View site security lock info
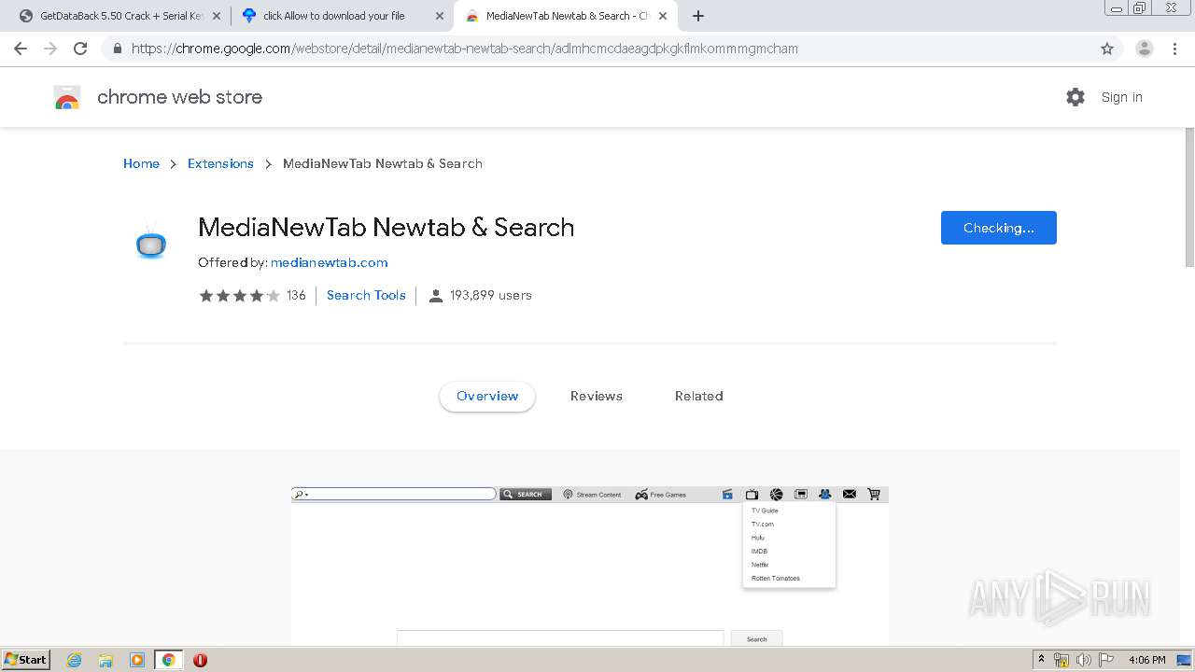The width and height of the screenshot is (1195, 672). (118, 49)
